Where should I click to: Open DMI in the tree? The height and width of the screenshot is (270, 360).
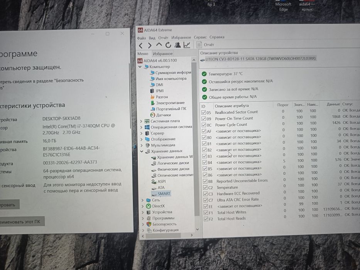157,85
